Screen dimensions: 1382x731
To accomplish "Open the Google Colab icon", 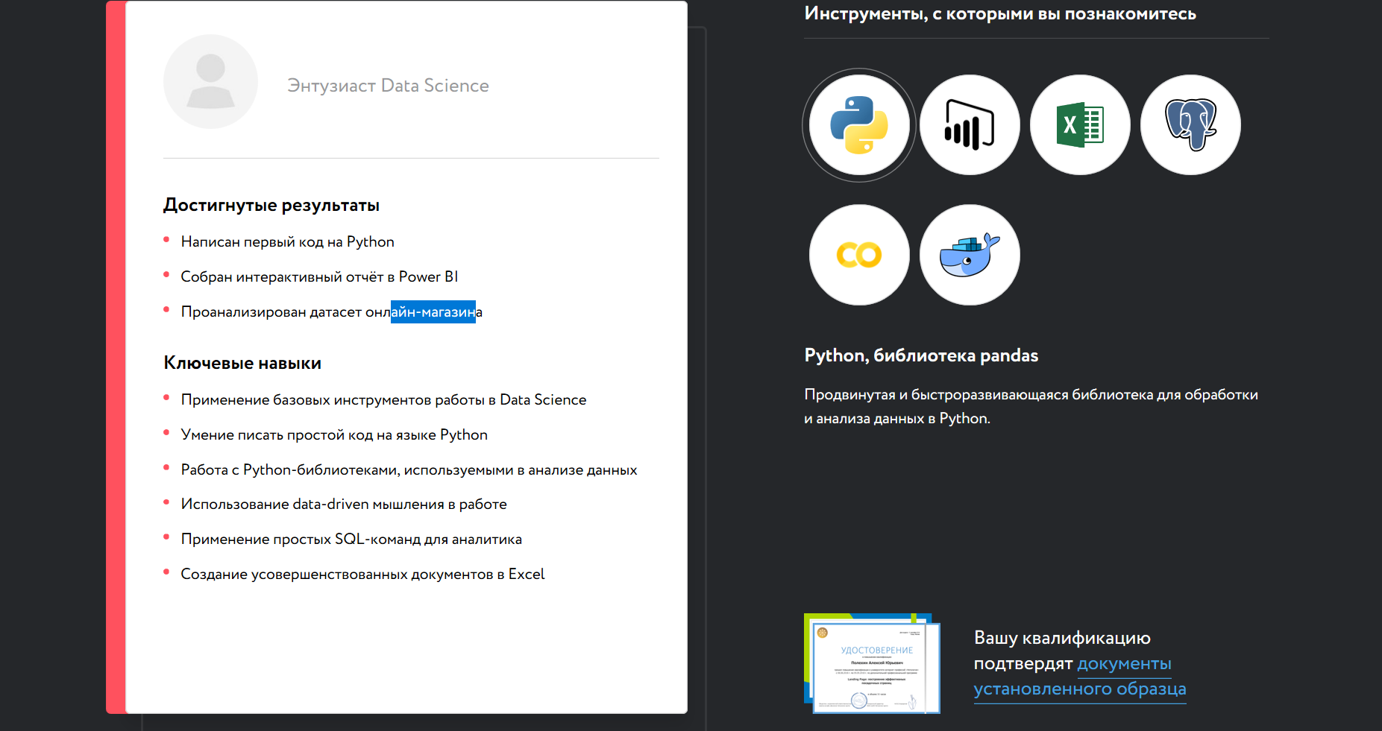I will click(859, 255).
